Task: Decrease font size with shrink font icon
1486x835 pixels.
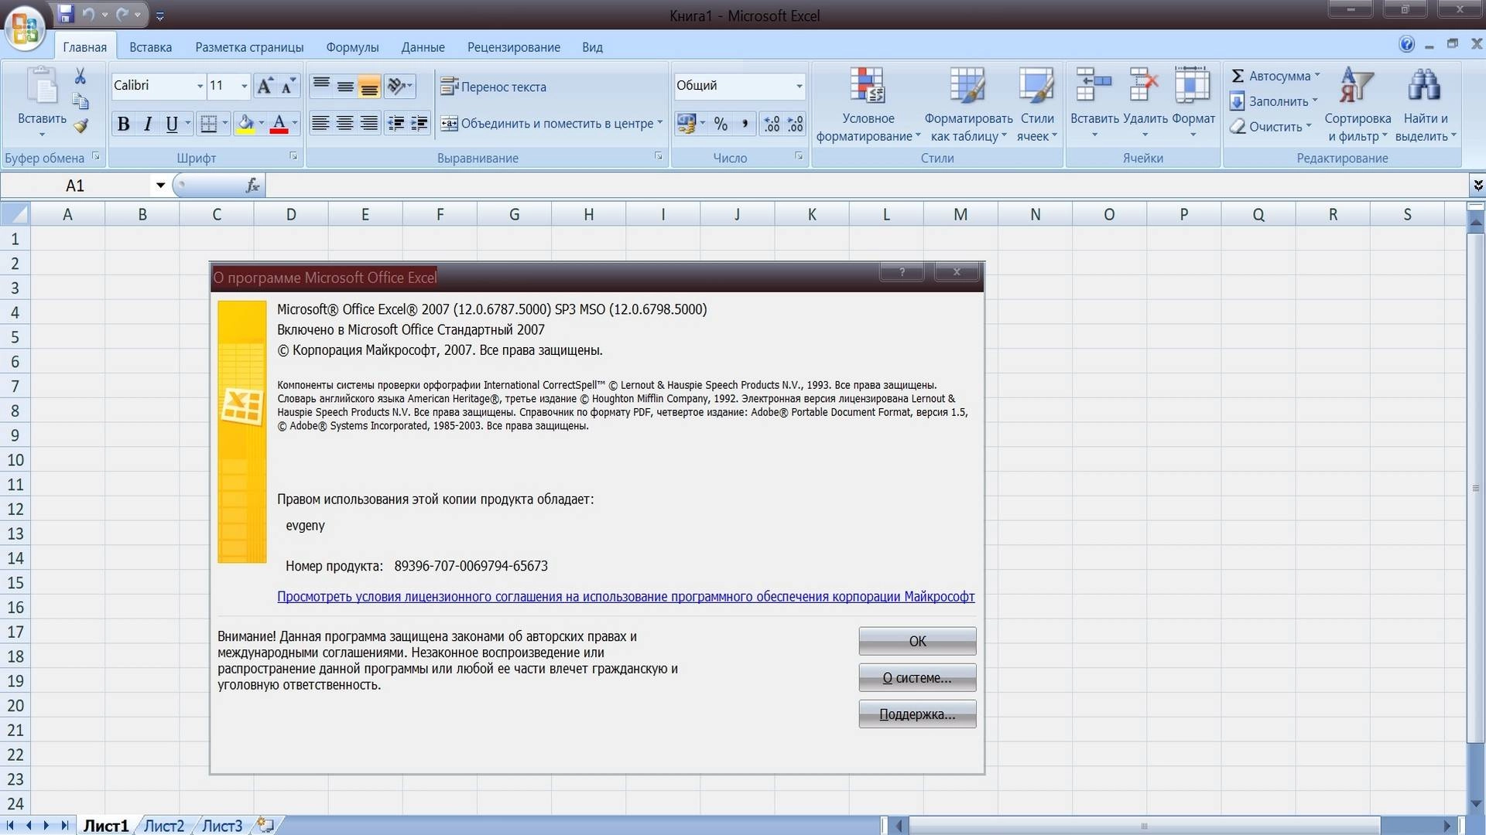Action: (x=288, y=86)
